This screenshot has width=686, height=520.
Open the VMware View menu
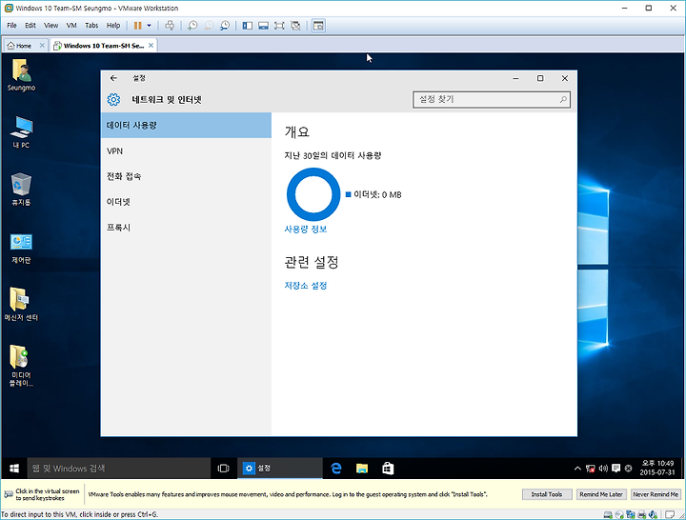click(x=50, y=26)
